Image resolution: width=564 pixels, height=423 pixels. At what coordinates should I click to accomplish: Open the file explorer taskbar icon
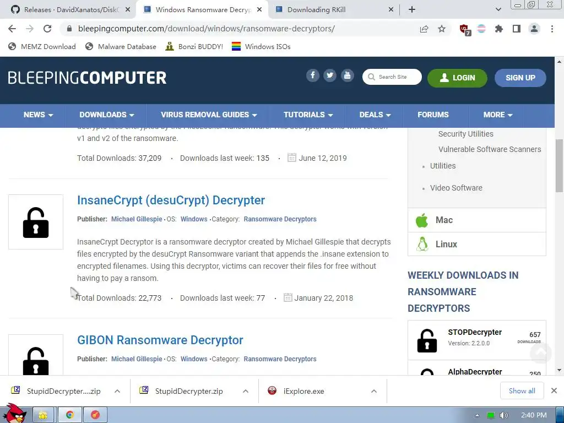pyautogui.click(x=43, y=415)
